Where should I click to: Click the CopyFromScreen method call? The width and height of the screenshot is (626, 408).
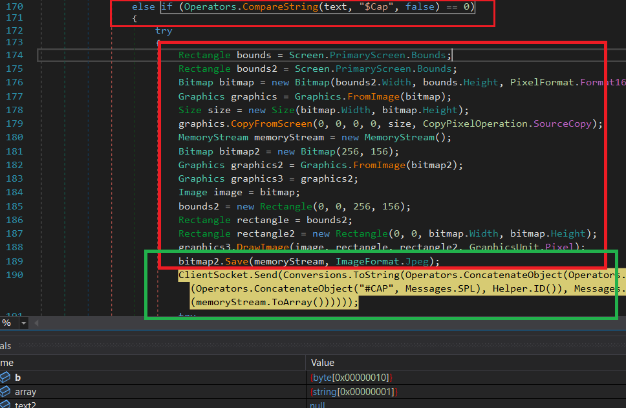pyautogui.click(x=272, y=123)
